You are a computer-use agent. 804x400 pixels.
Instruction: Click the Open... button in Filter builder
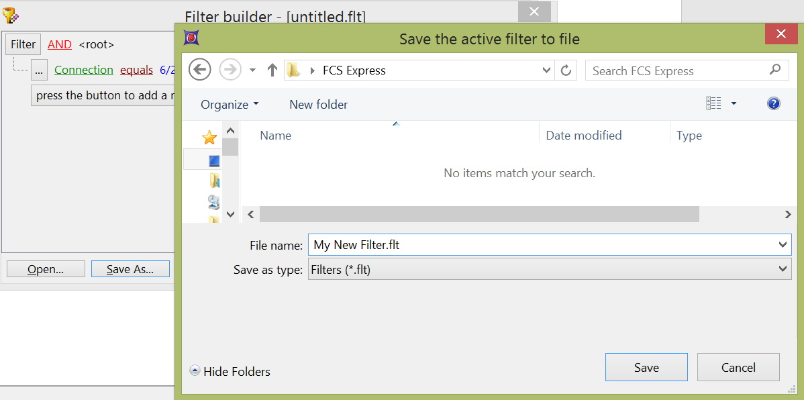46,269
